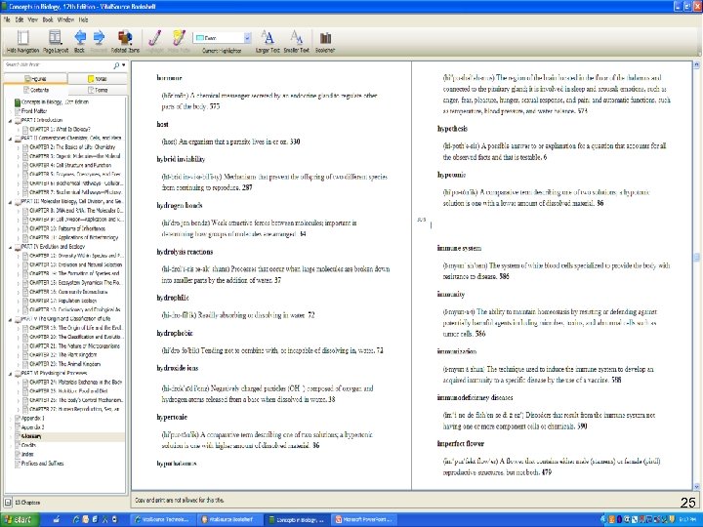Select the Glossary tree item
The height and width of the screenshot is (527, 703).
click(x=31, y=436)
